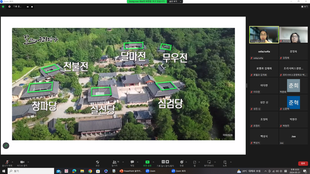
Task: Open the Whiteboard tool
Action: coord(209,162)
